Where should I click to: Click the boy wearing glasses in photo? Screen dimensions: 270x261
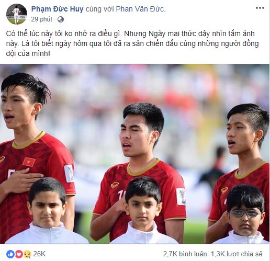tap(244, 214)
